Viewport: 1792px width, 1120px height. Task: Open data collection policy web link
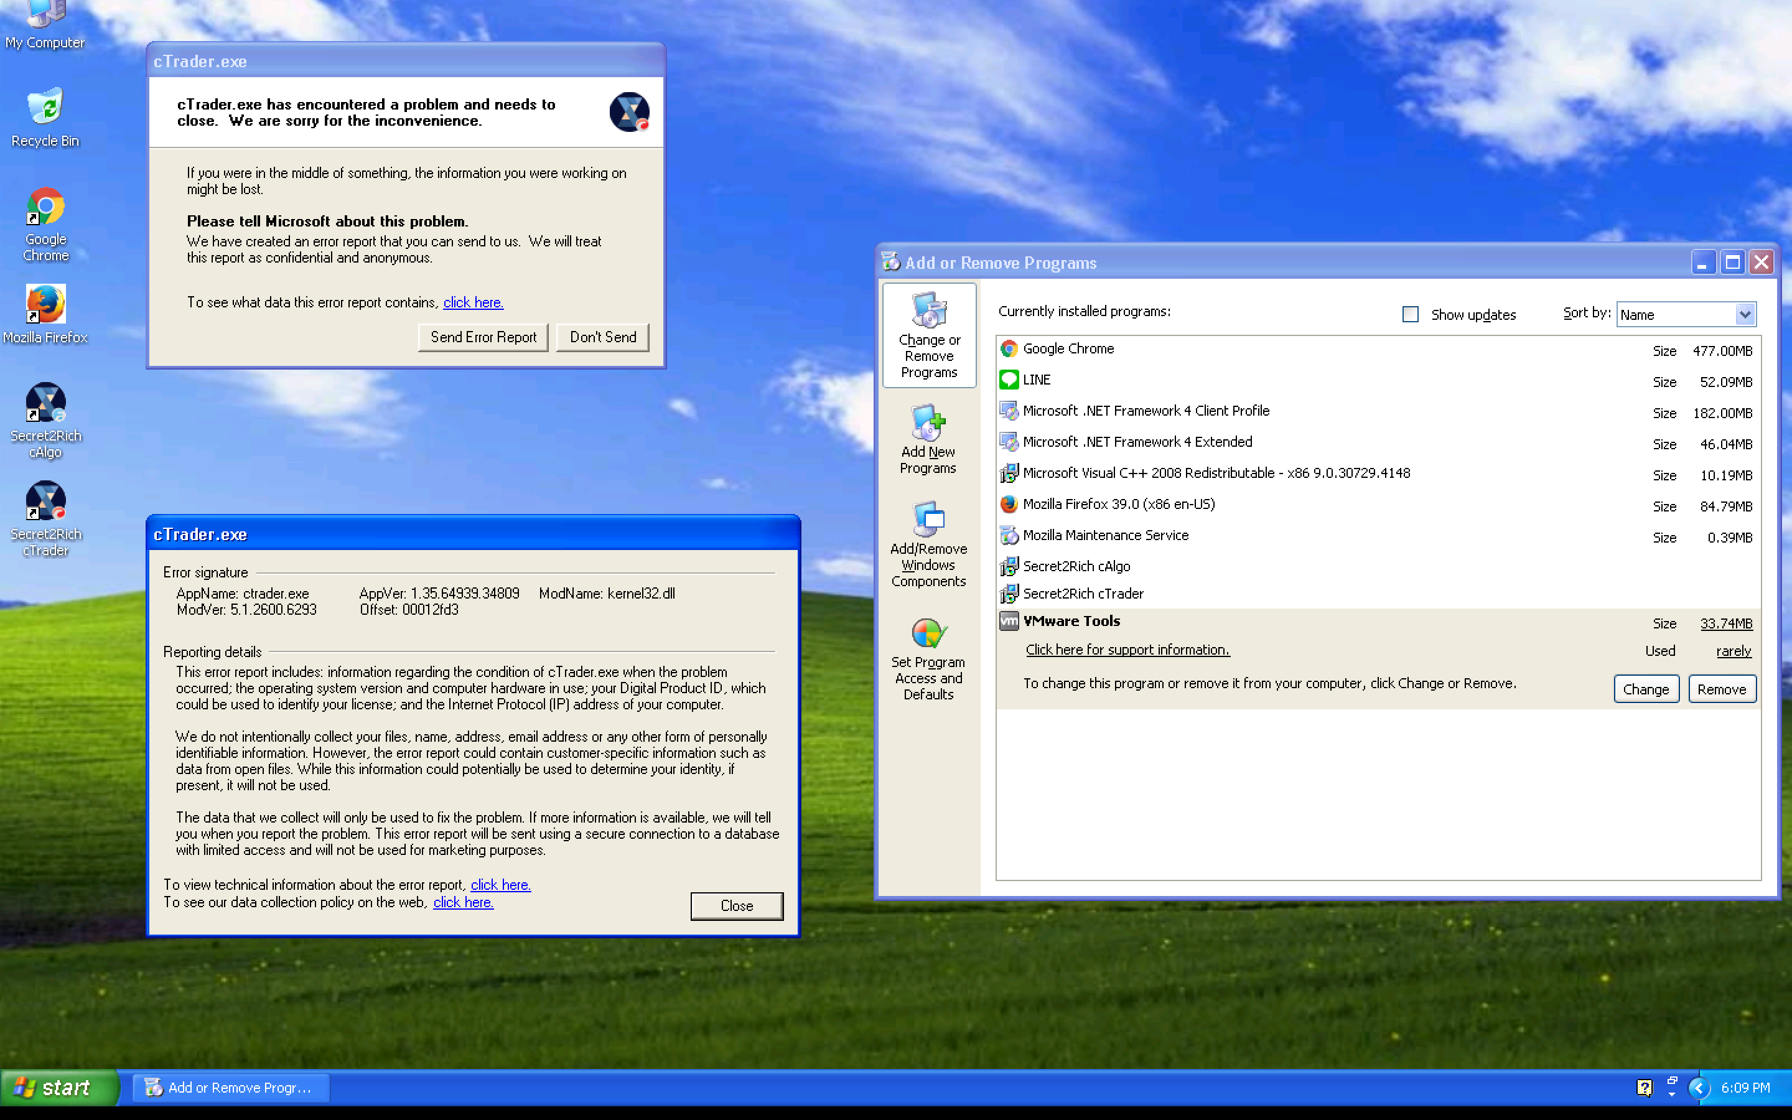click(463, 902)
